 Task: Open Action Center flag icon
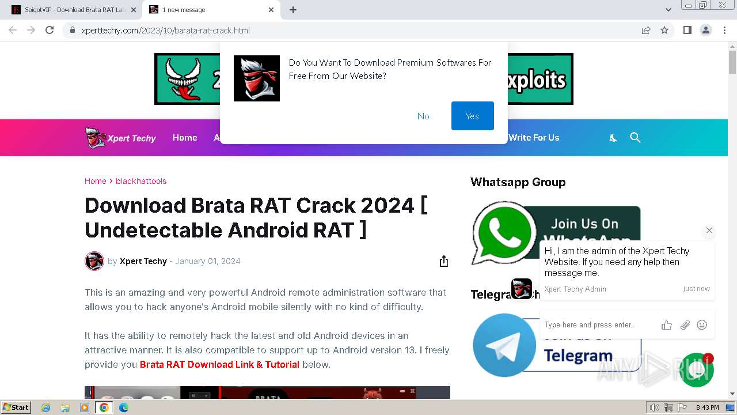click(x=682, y=408)
